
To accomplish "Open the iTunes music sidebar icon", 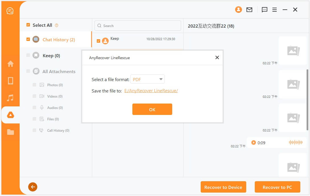I will [10, 98].
